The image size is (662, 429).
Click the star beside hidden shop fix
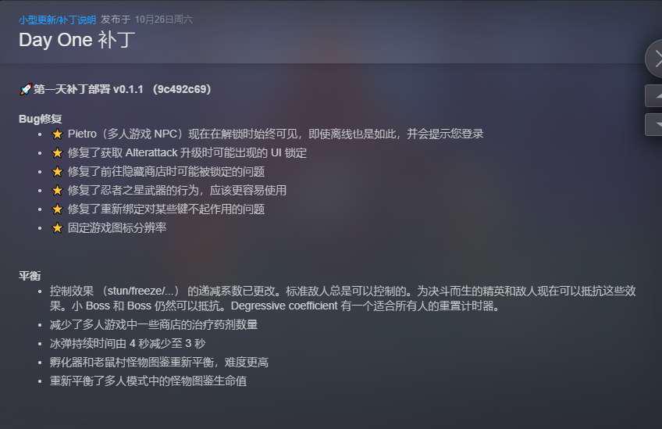57,172
